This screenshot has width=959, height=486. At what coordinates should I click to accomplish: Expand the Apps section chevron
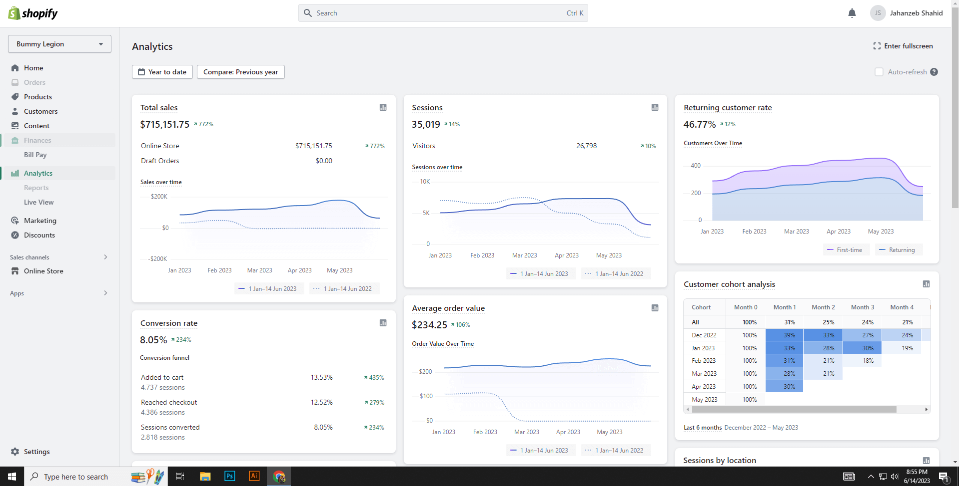point(105,293)
